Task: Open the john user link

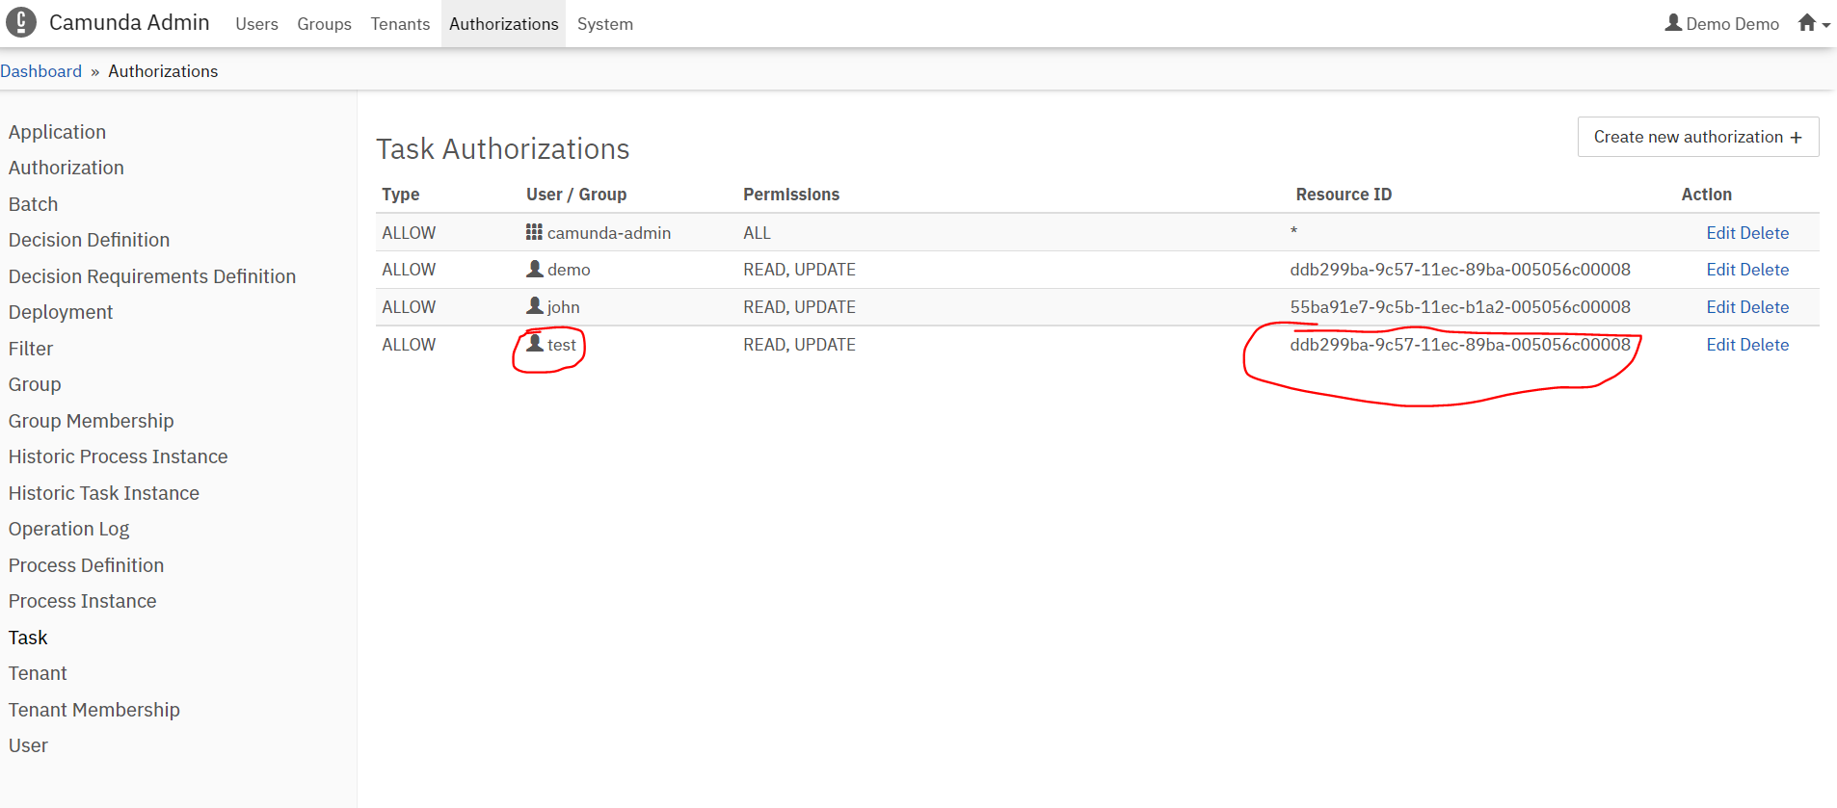Action: point(564,307)
